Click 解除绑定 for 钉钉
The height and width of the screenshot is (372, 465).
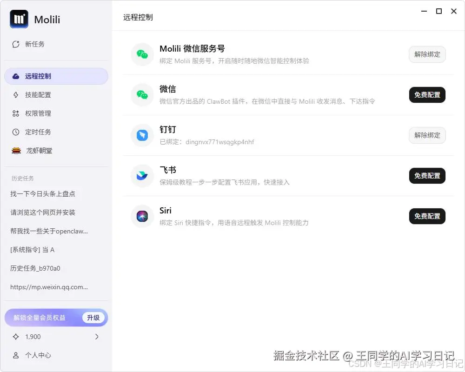click(x=427, y=135)
